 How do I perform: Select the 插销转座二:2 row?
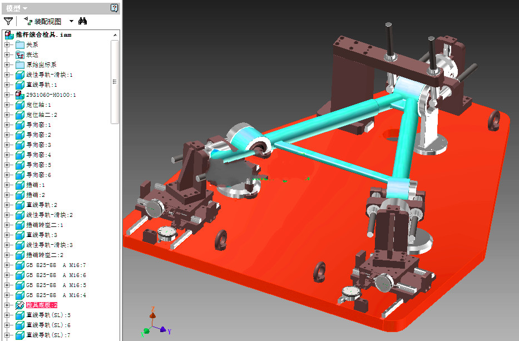45,255
